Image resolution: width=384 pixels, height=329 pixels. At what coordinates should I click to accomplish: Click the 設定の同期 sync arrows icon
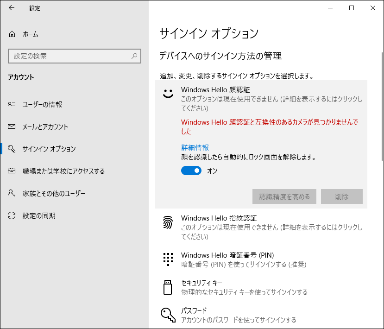[12, 215]
